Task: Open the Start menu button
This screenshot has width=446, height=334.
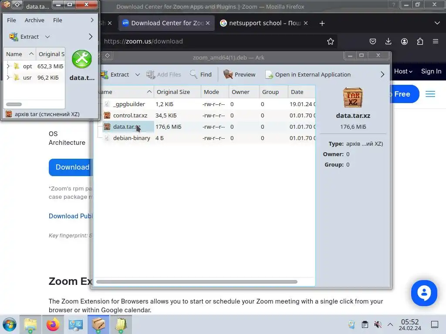Action: [10, 324]
